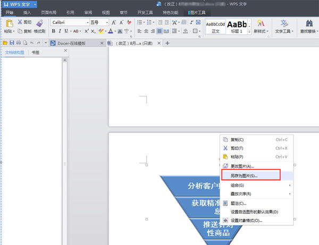This screenshot has height=245, width=319.
Task: Apply bullet list formatting
Action: pyautogui.click(x=139, y=22)
